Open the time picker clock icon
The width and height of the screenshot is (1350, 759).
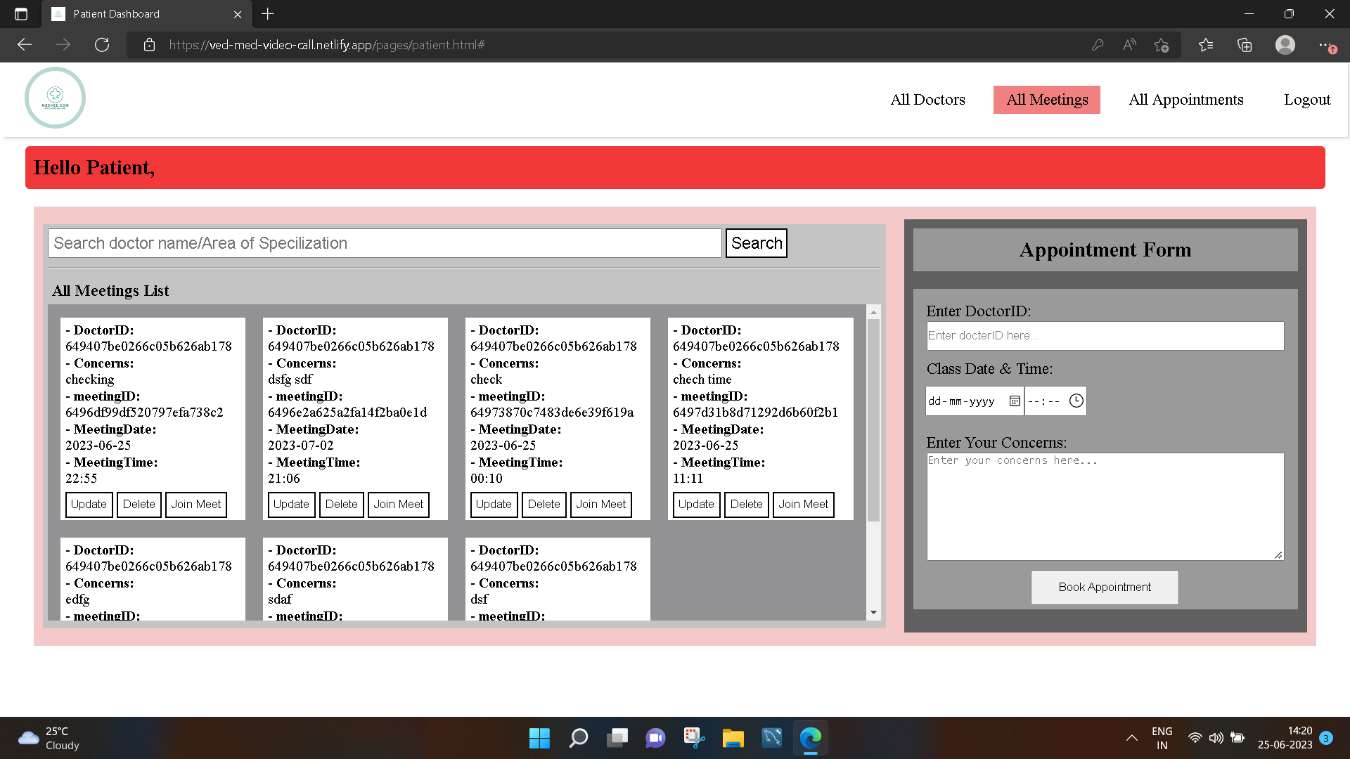[1076, 401]
